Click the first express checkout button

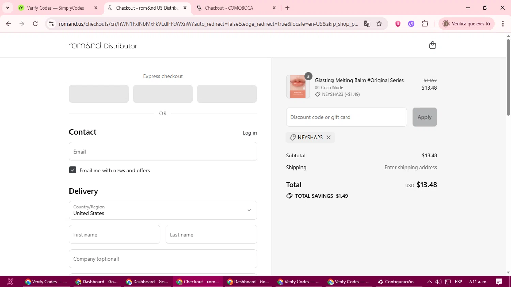99,94
